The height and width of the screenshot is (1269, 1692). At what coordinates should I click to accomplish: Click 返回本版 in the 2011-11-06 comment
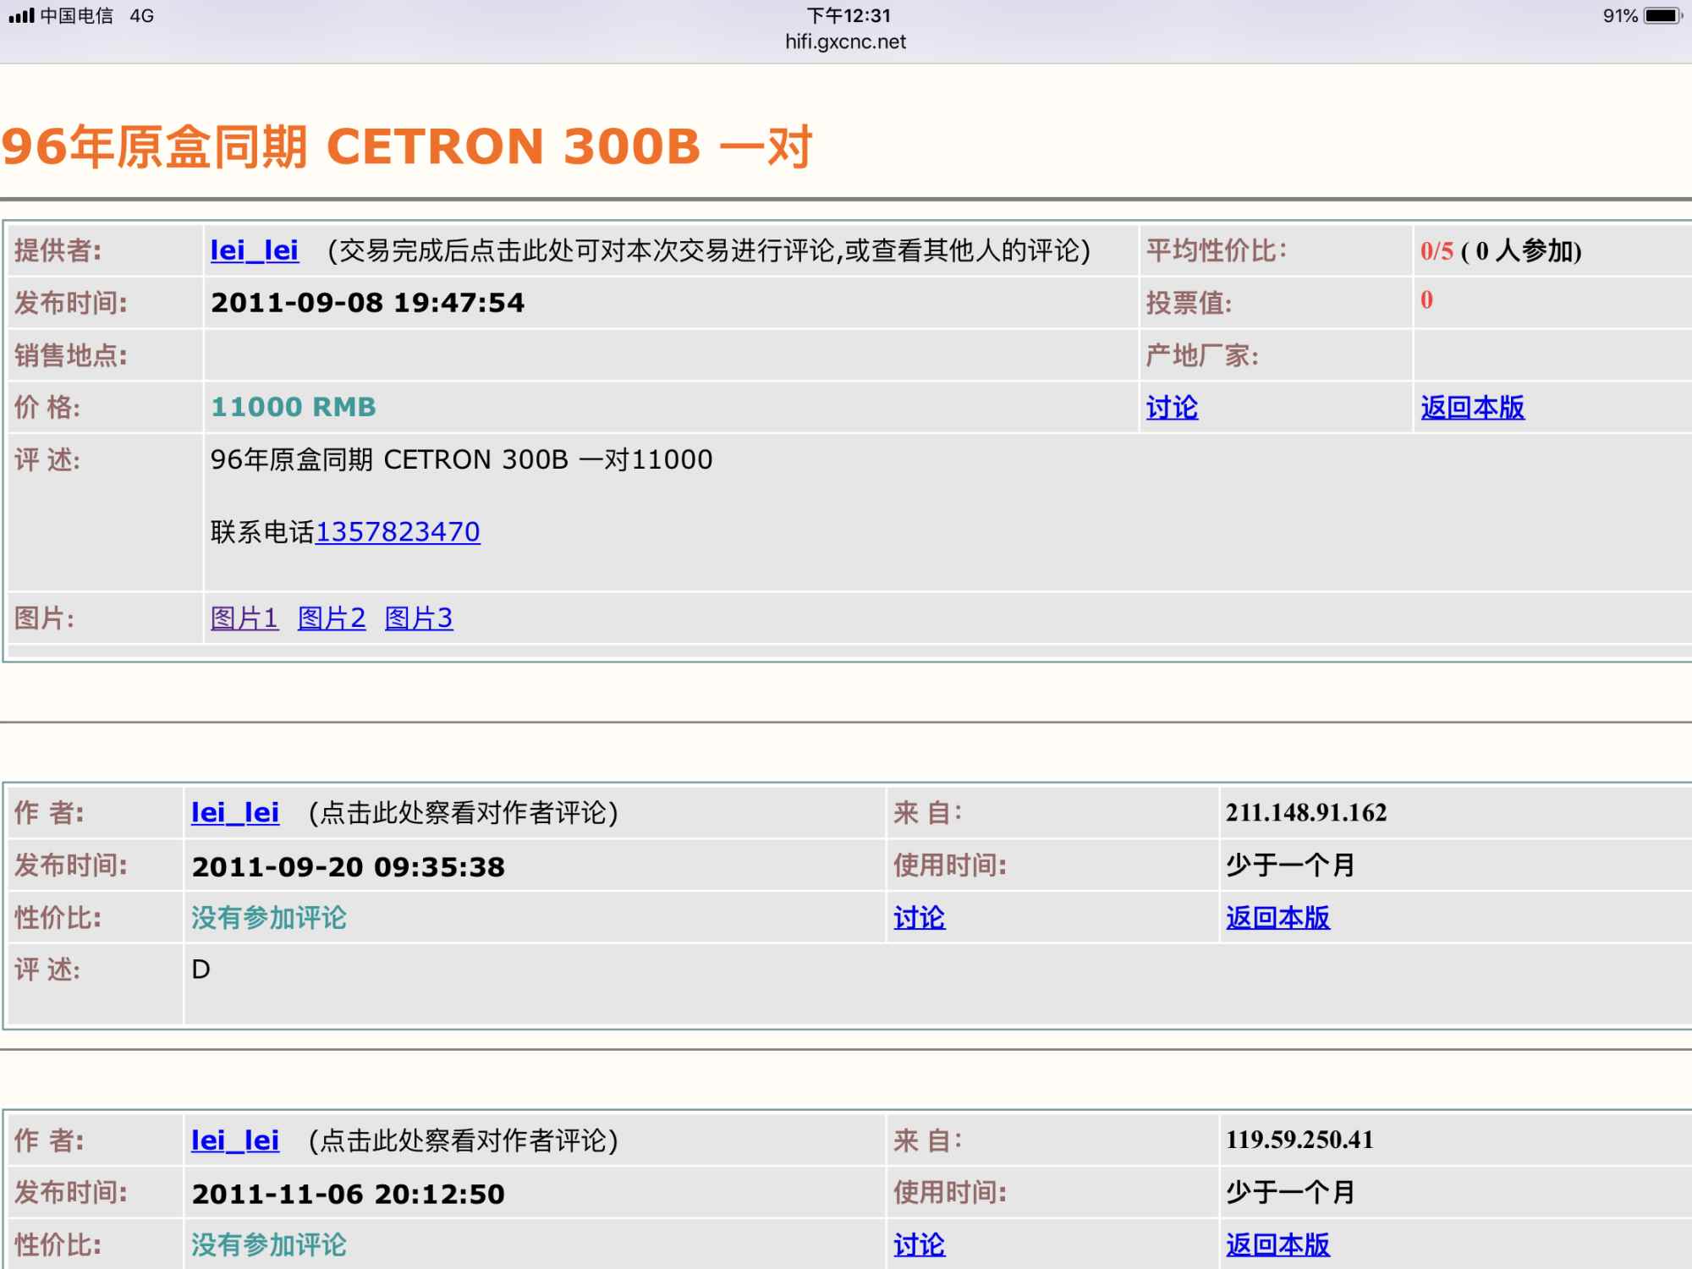click(x=1277, y=1244)
